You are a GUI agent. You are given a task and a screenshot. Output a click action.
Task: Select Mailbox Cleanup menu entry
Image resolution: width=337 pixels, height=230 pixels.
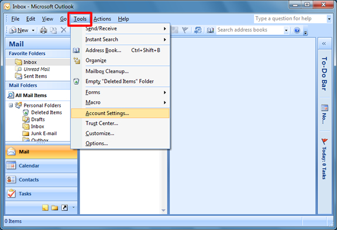coord(120,71)
